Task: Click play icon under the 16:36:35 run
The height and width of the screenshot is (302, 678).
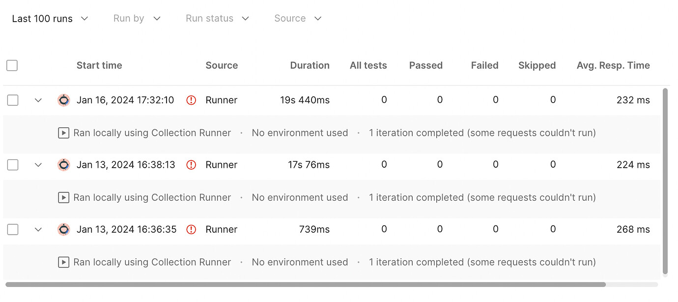Action: pyautogui.click(x=63, y=262)
